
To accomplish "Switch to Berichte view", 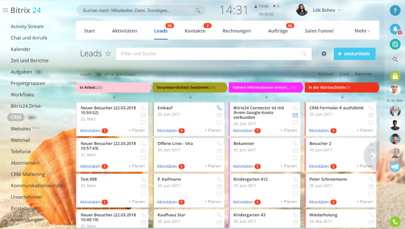I will tap(363, 74).
